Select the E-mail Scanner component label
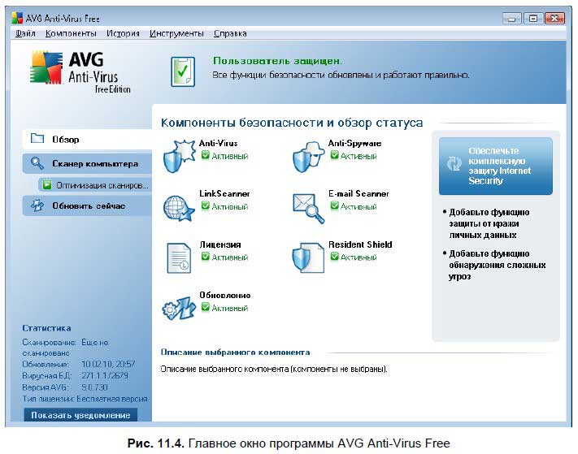Viewport: 578px width, 454px height. (x=359, y=193)
